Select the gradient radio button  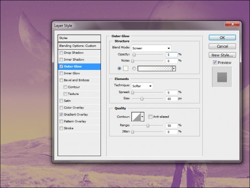(134, 68)
